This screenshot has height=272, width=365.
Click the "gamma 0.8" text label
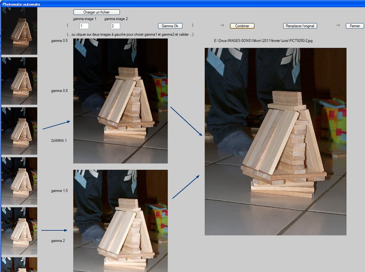(x=59, y=91)
